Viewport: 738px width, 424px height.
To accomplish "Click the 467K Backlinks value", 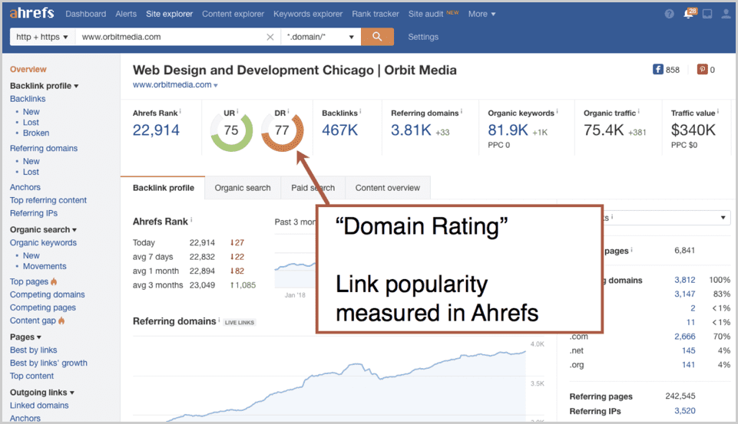I will click(340, 130).
